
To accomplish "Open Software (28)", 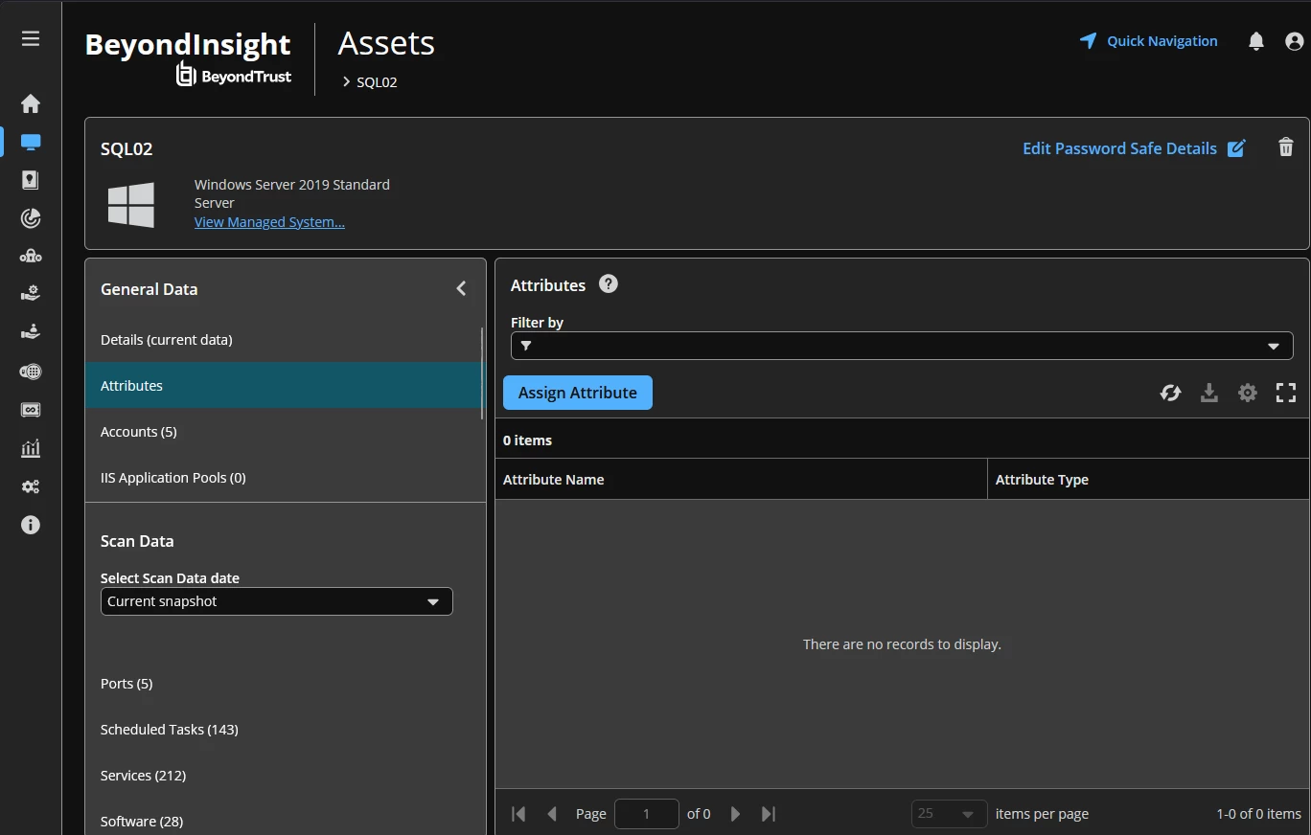I will [284, 822].
